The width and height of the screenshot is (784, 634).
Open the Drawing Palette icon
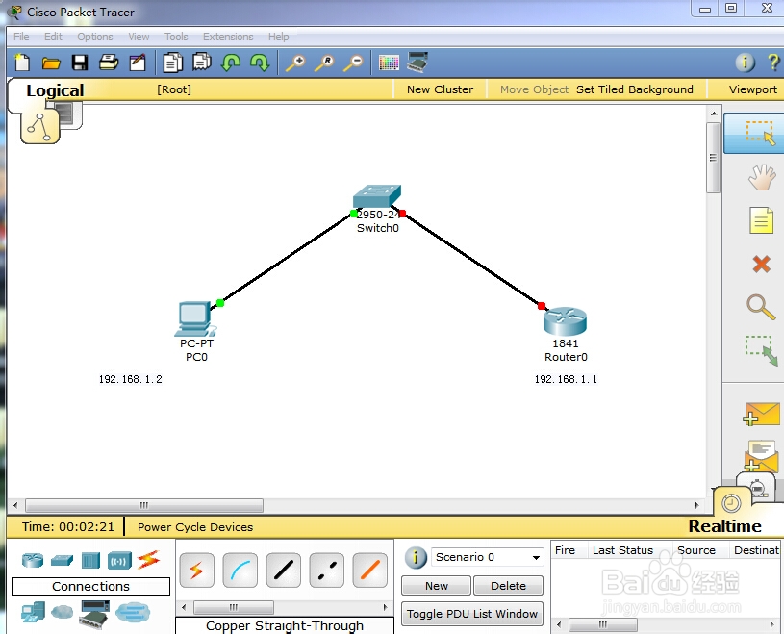389,63
